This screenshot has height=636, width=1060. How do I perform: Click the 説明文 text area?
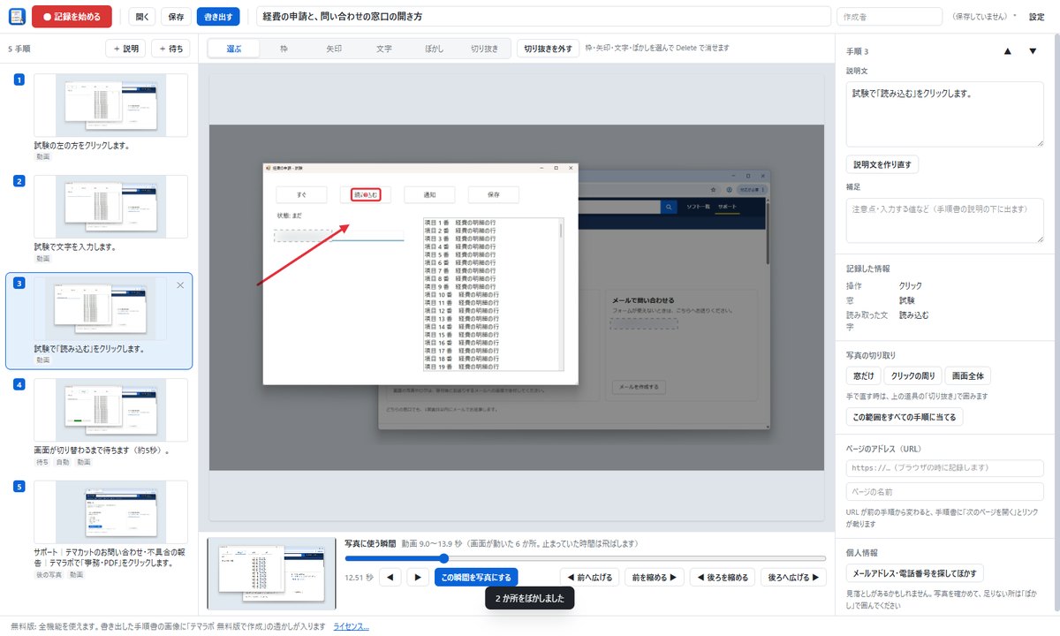pyautogui.click(x=945, y=114)
